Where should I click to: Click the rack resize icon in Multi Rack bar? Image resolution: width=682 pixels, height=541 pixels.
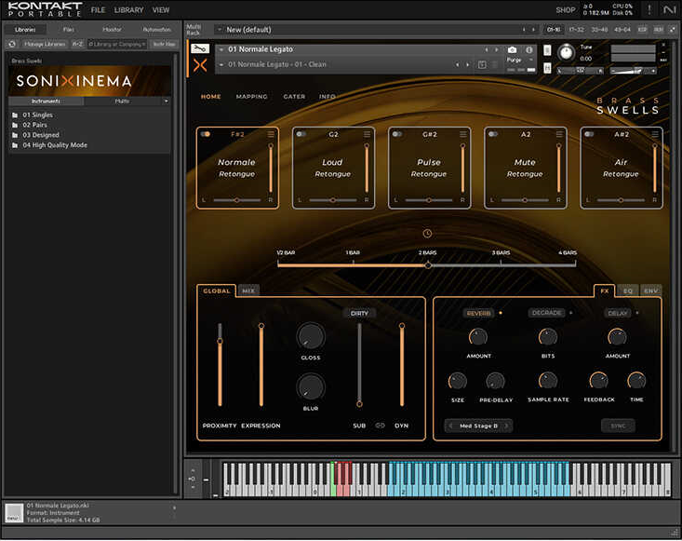pos(673,30)
